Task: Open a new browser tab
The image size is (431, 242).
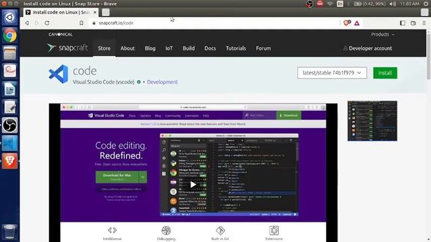Action: click(x=106, y=12)
